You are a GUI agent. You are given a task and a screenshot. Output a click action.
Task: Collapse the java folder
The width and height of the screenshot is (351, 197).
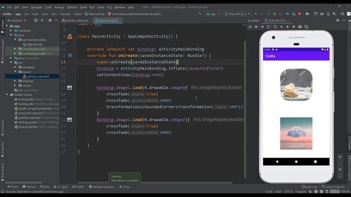(11, 35)
